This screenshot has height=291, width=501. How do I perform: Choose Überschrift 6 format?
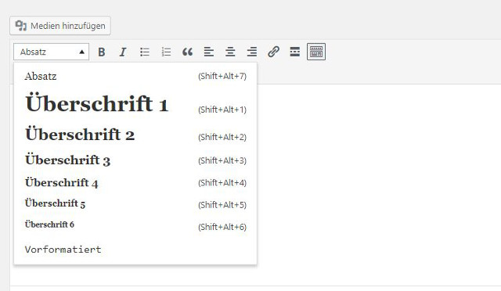point(135,225)
